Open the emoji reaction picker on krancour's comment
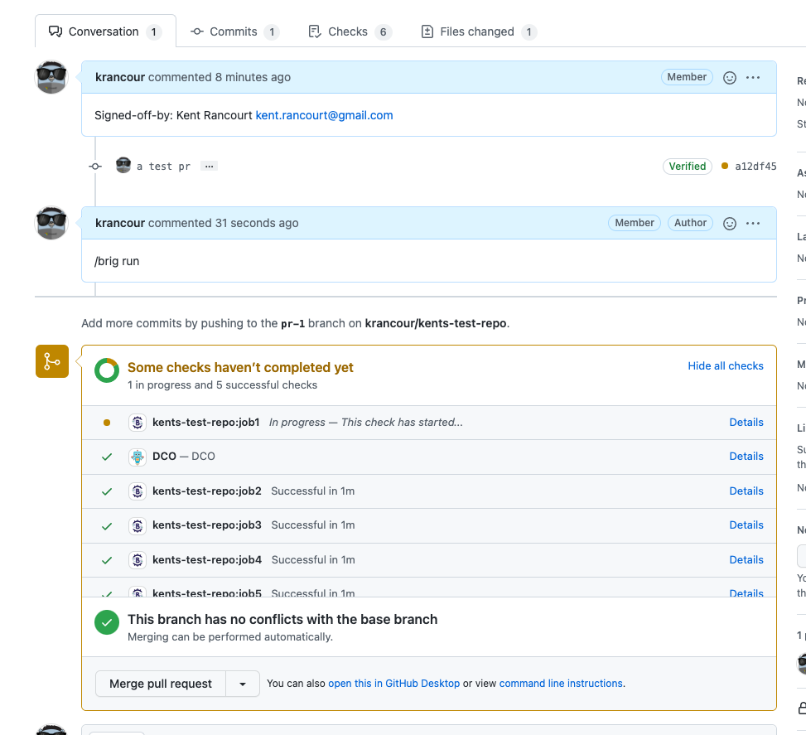The width and height of the screenshot is (806, 735). (x=729, y=77)
